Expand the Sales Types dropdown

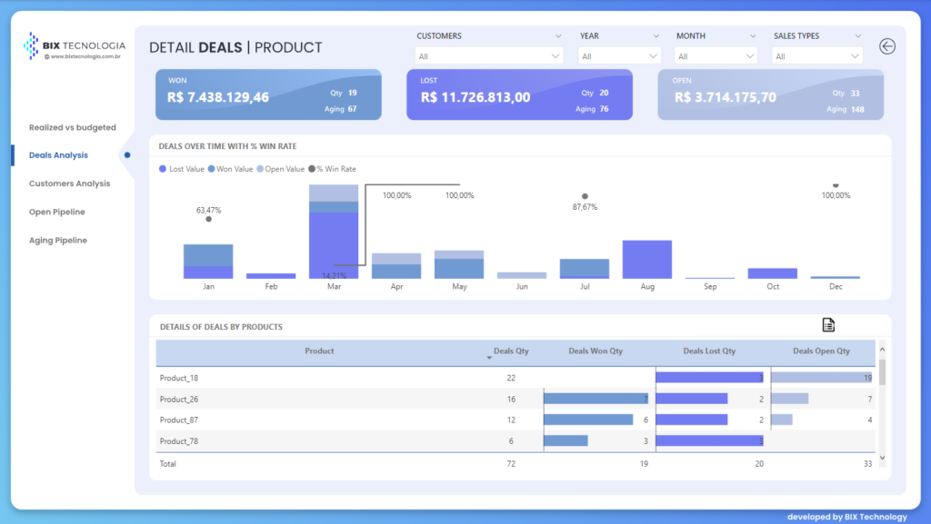coord(816,56)
